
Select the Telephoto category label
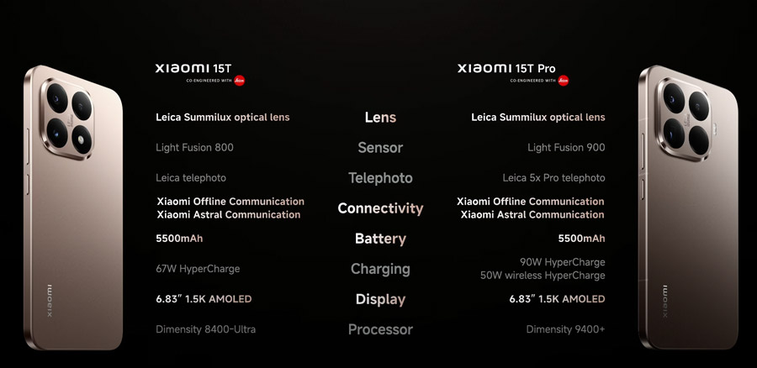(380, 178)
